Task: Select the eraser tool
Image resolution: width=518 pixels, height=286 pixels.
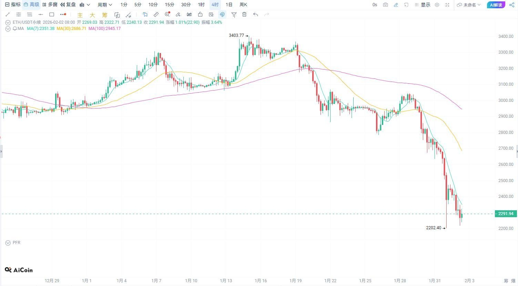Action: 178,14
